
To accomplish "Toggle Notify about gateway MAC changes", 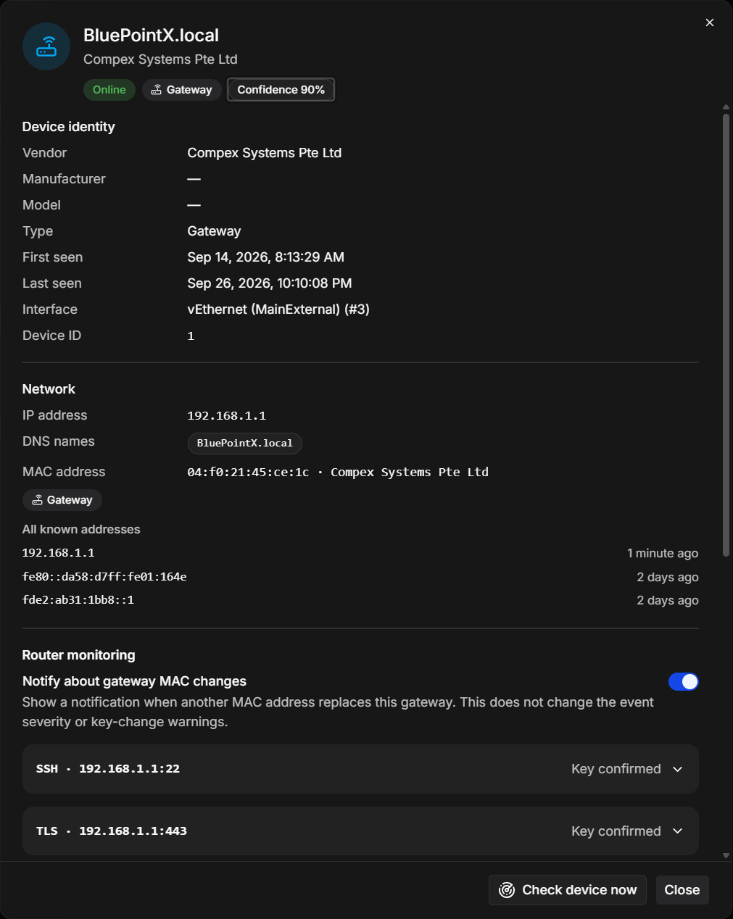I will point(683,681).
